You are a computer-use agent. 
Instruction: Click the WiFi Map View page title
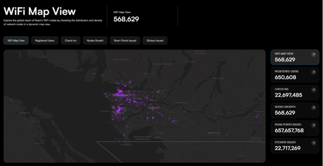pos(40,11)
